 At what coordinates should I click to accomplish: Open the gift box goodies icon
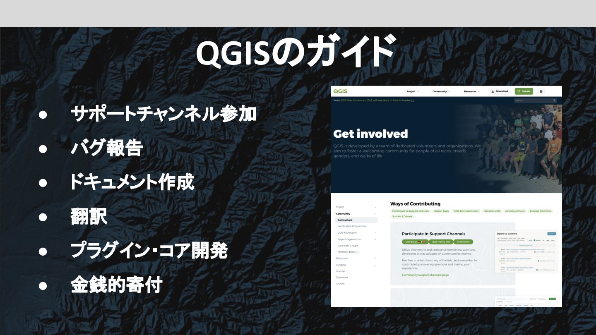(541, 91)
